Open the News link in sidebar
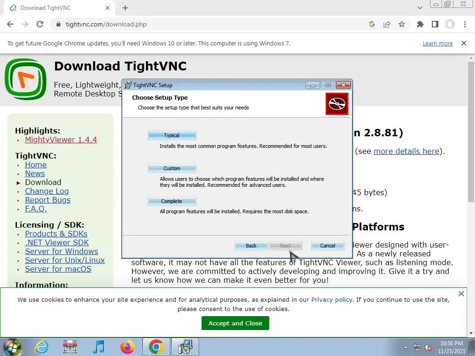The width and height of the screenshot is (475, 356). tap(35, 174)
